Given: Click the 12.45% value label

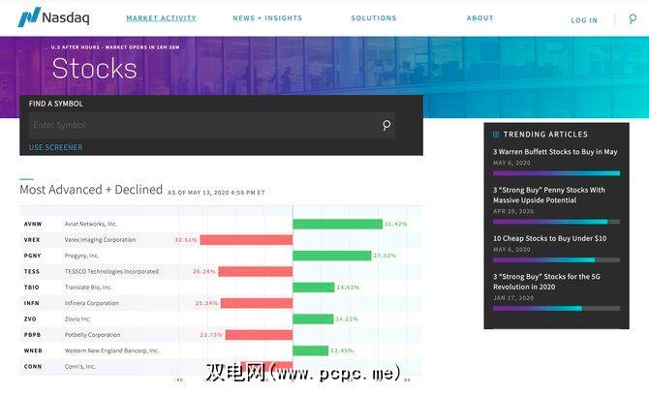Looking at the screenshot, I should (x=342, y=350).
